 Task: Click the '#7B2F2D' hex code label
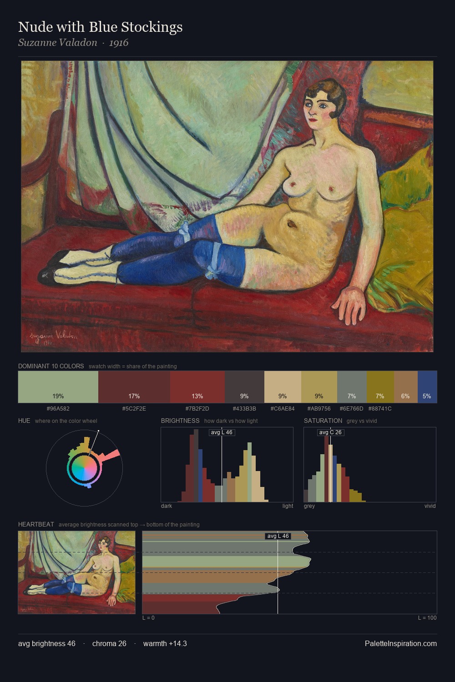pyautogui.click(x=197, y=409)
